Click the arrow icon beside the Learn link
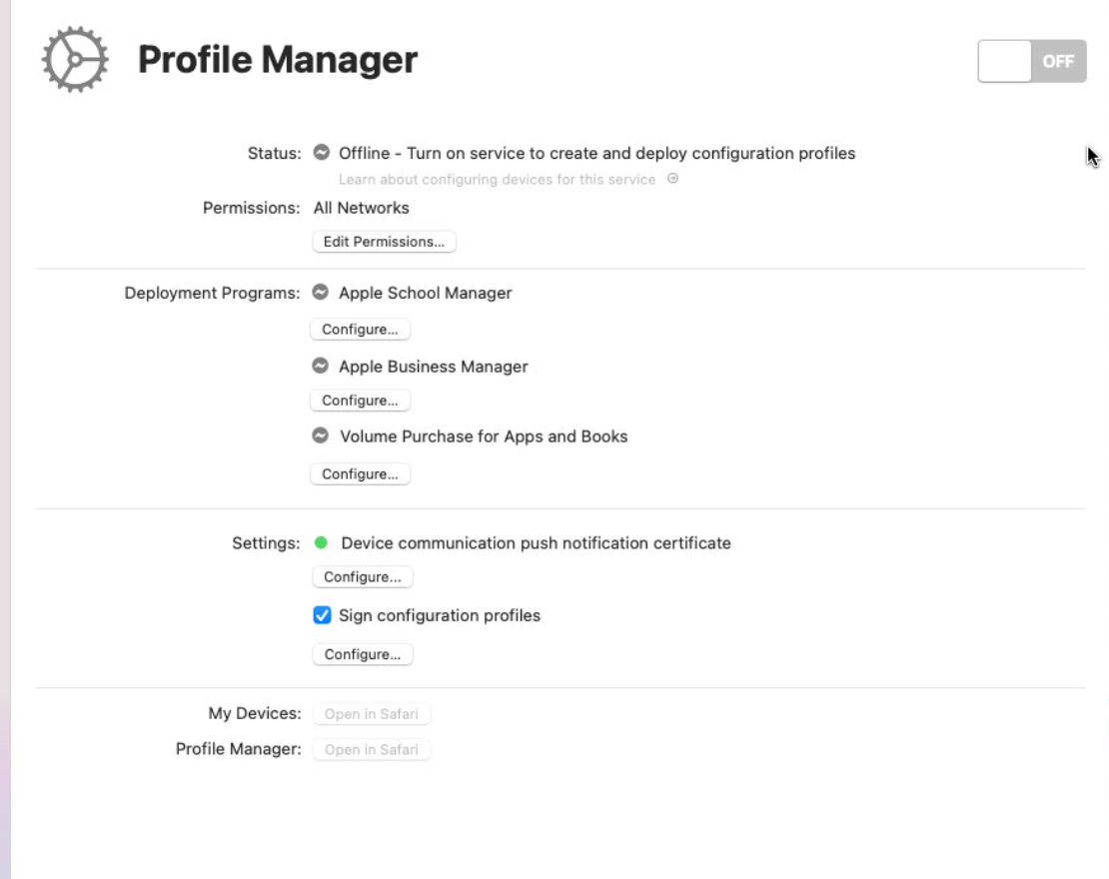1109x879 pixels. (672, 179)
